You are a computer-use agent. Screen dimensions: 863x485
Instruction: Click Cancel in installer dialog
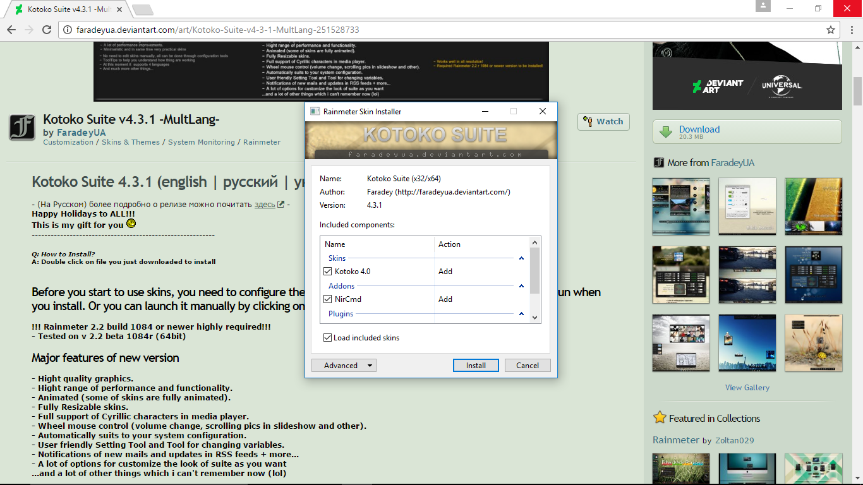coord(528,365)
